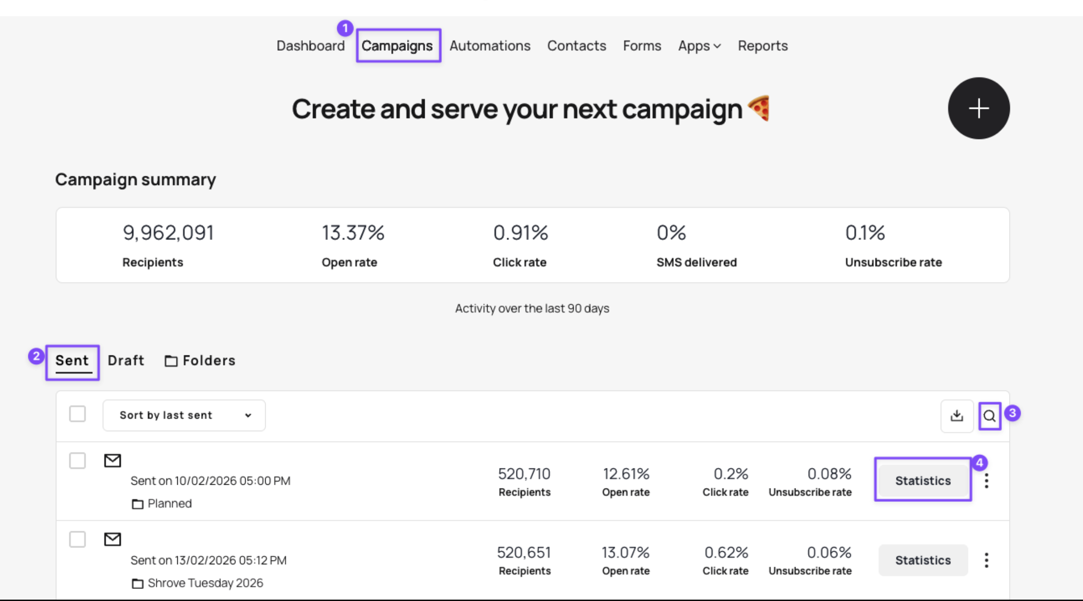1083x601 pixels.
Task: Switch to the Draft tab
Action: pos(126,361)
